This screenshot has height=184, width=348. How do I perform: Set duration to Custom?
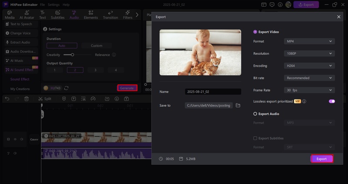97,46
